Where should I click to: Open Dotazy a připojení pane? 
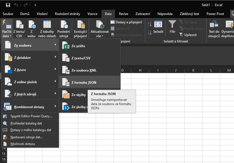point(126,22)
